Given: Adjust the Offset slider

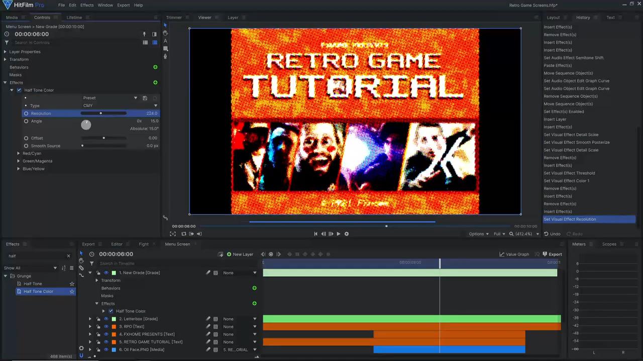Looking at the screenshot, I should tap(103, 138).
